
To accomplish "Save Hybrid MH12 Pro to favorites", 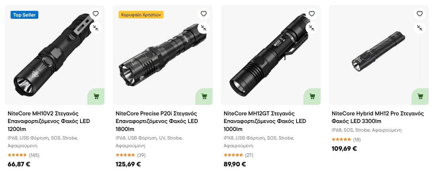I will click(x=420, y=14).
